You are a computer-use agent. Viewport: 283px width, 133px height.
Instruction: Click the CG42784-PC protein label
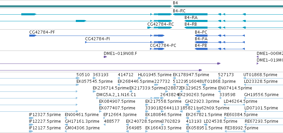(163, 46)
